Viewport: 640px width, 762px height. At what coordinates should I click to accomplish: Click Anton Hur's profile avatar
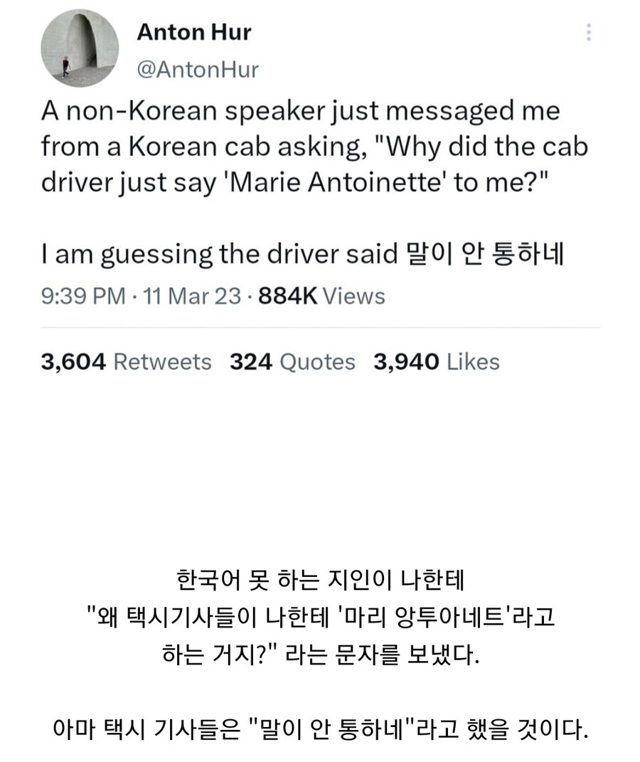click(x=79, y=48)
